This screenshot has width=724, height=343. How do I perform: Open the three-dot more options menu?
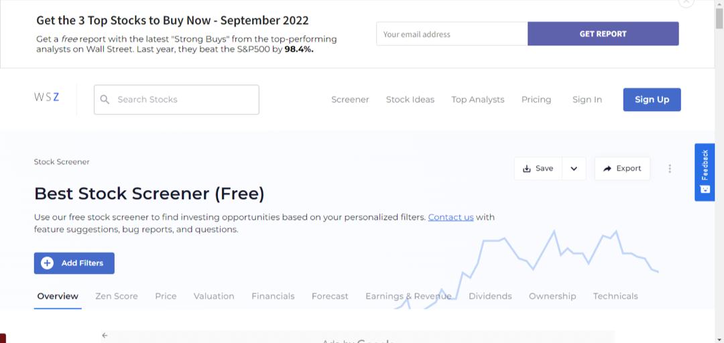click(669, 169)
